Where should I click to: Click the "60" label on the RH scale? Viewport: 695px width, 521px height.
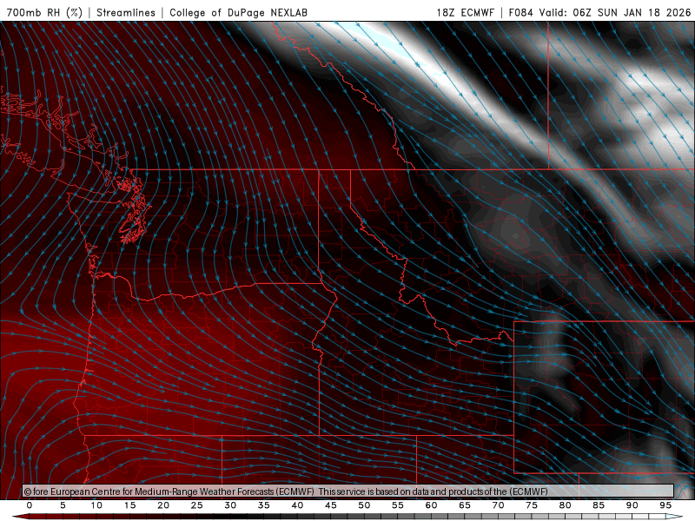coord(431,505)
